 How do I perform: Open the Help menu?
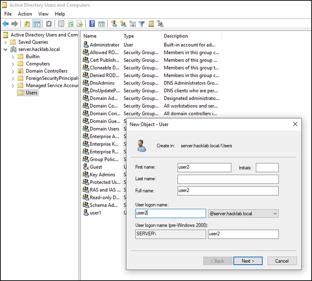[x=60, y=14]
